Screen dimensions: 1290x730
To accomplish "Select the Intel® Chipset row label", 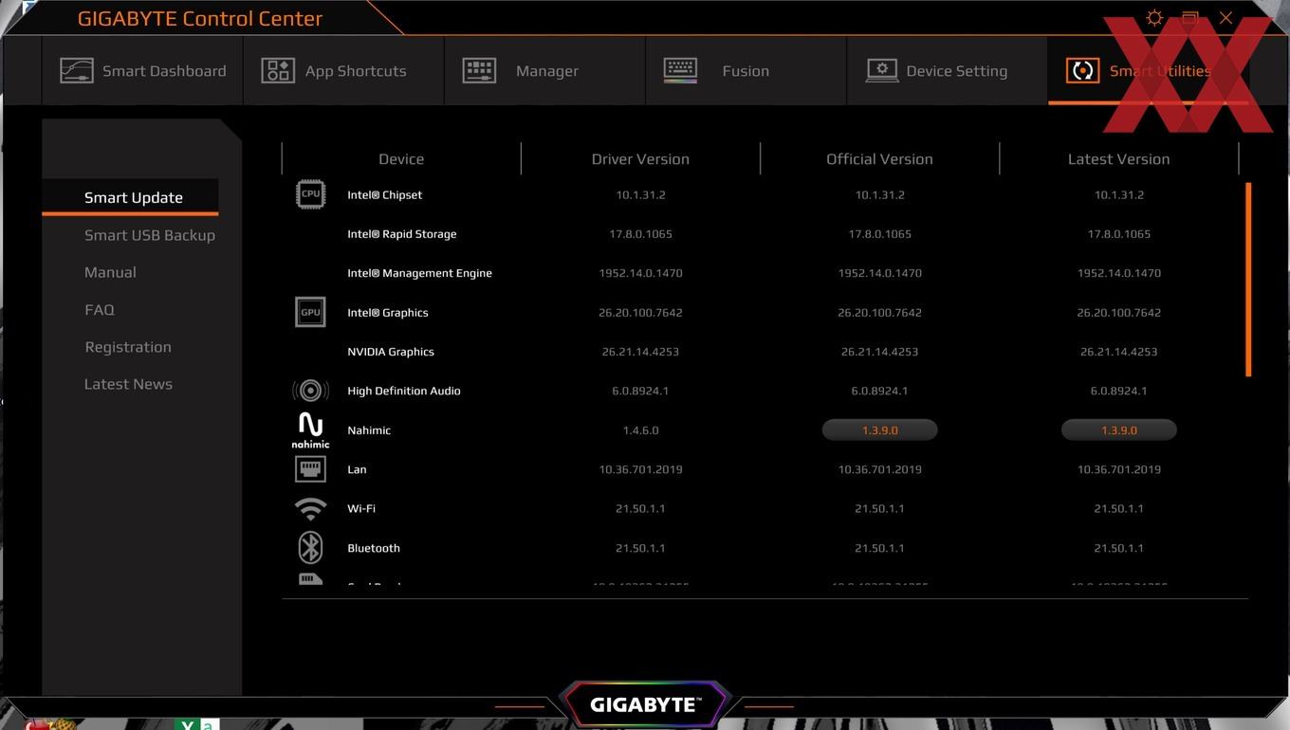I will [x=384, y=194].
